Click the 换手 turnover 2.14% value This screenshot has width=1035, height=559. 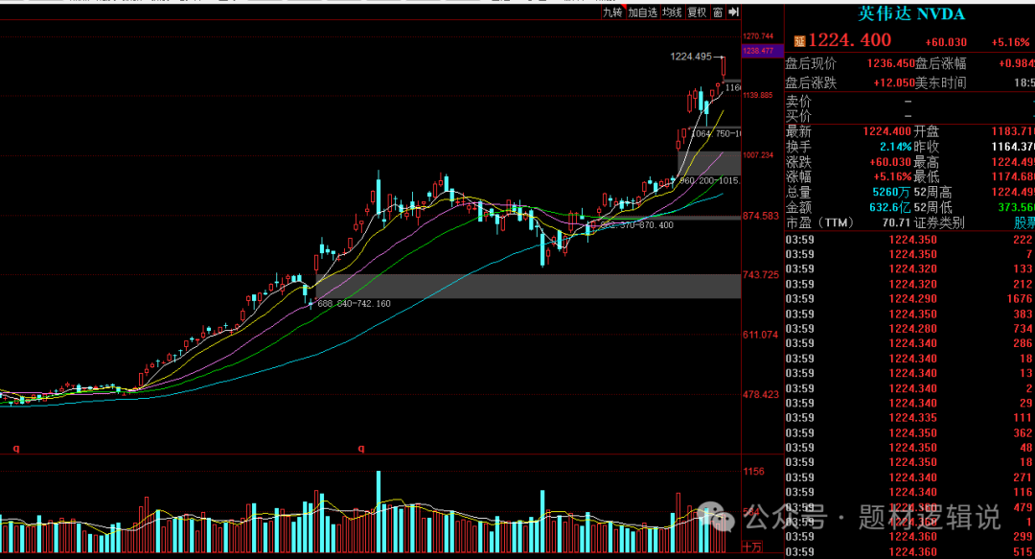895,147
